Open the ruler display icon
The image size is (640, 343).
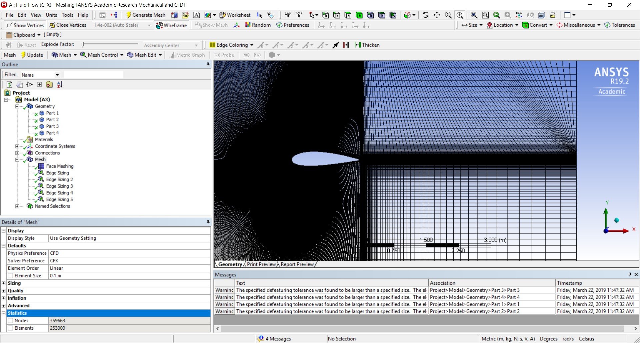(x=553, y=15)
